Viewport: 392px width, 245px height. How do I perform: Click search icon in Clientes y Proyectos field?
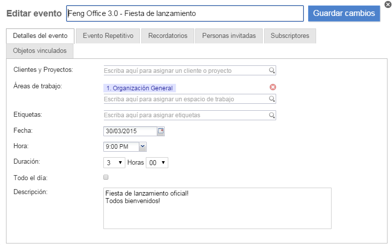[272, 70]
